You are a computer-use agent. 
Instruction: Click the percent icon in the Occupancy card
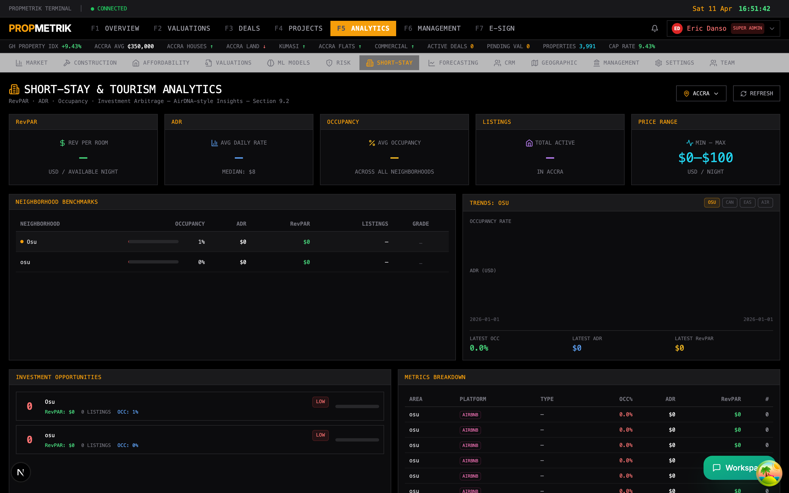click(x=372, y=143)
